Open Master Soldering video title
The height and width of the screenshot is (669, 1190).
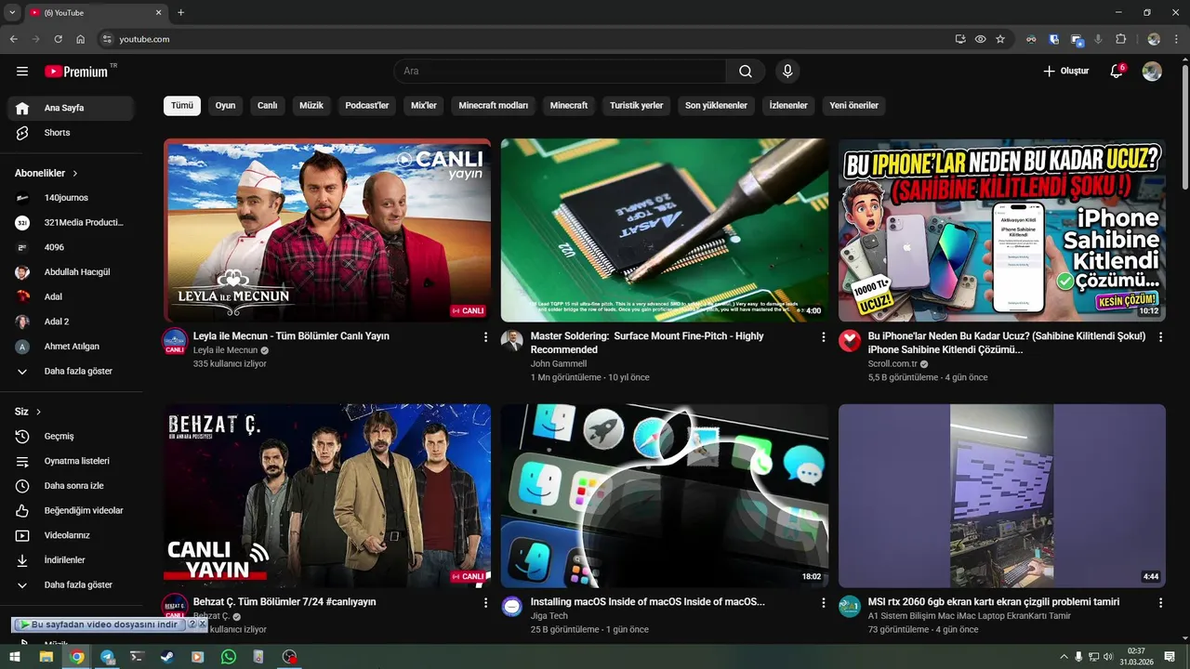pyautogui.click(x=647, y=343)
